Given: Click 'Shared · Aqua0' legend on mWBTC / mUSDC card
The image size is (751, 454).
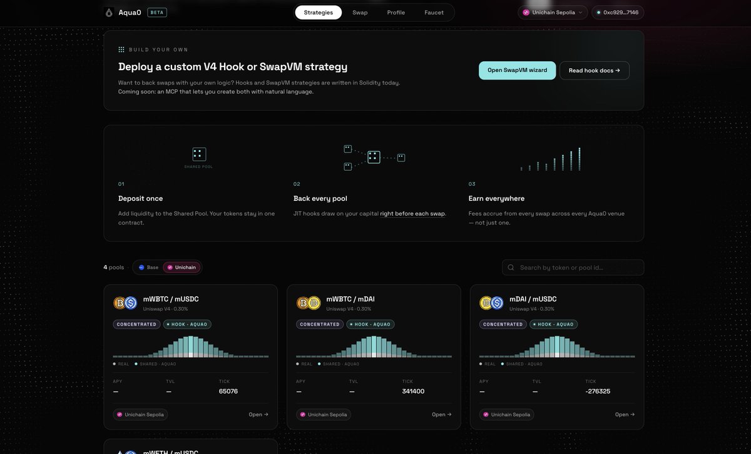Looking at the screenshot, I should click(x=155, y=364).
